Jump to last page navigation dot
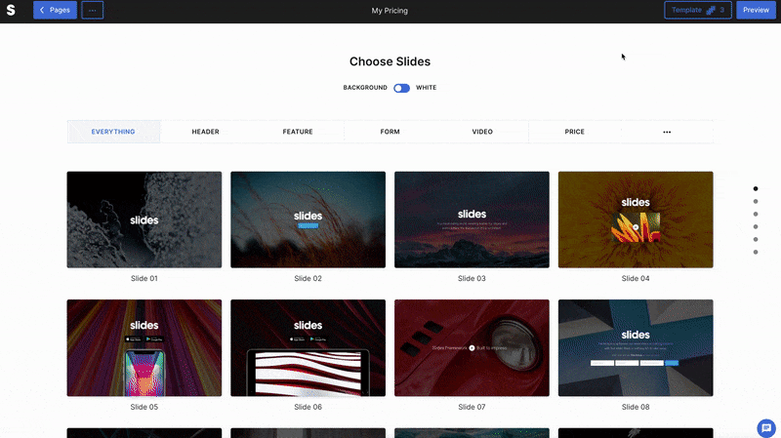 [x=756, y=253]
